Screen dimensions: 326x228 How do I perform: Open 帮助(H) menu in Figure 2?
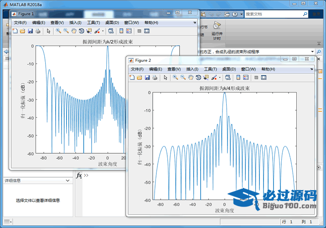[269, 69]
